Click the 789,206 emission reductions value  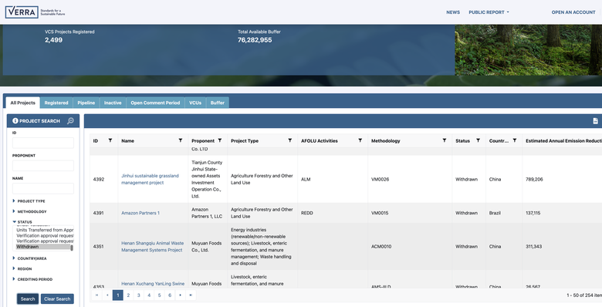[534, 179]
